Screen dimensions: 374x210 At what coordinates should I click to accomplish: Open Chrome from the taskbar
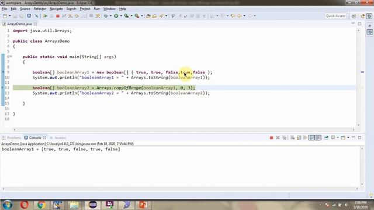click(x=41, y=205)
